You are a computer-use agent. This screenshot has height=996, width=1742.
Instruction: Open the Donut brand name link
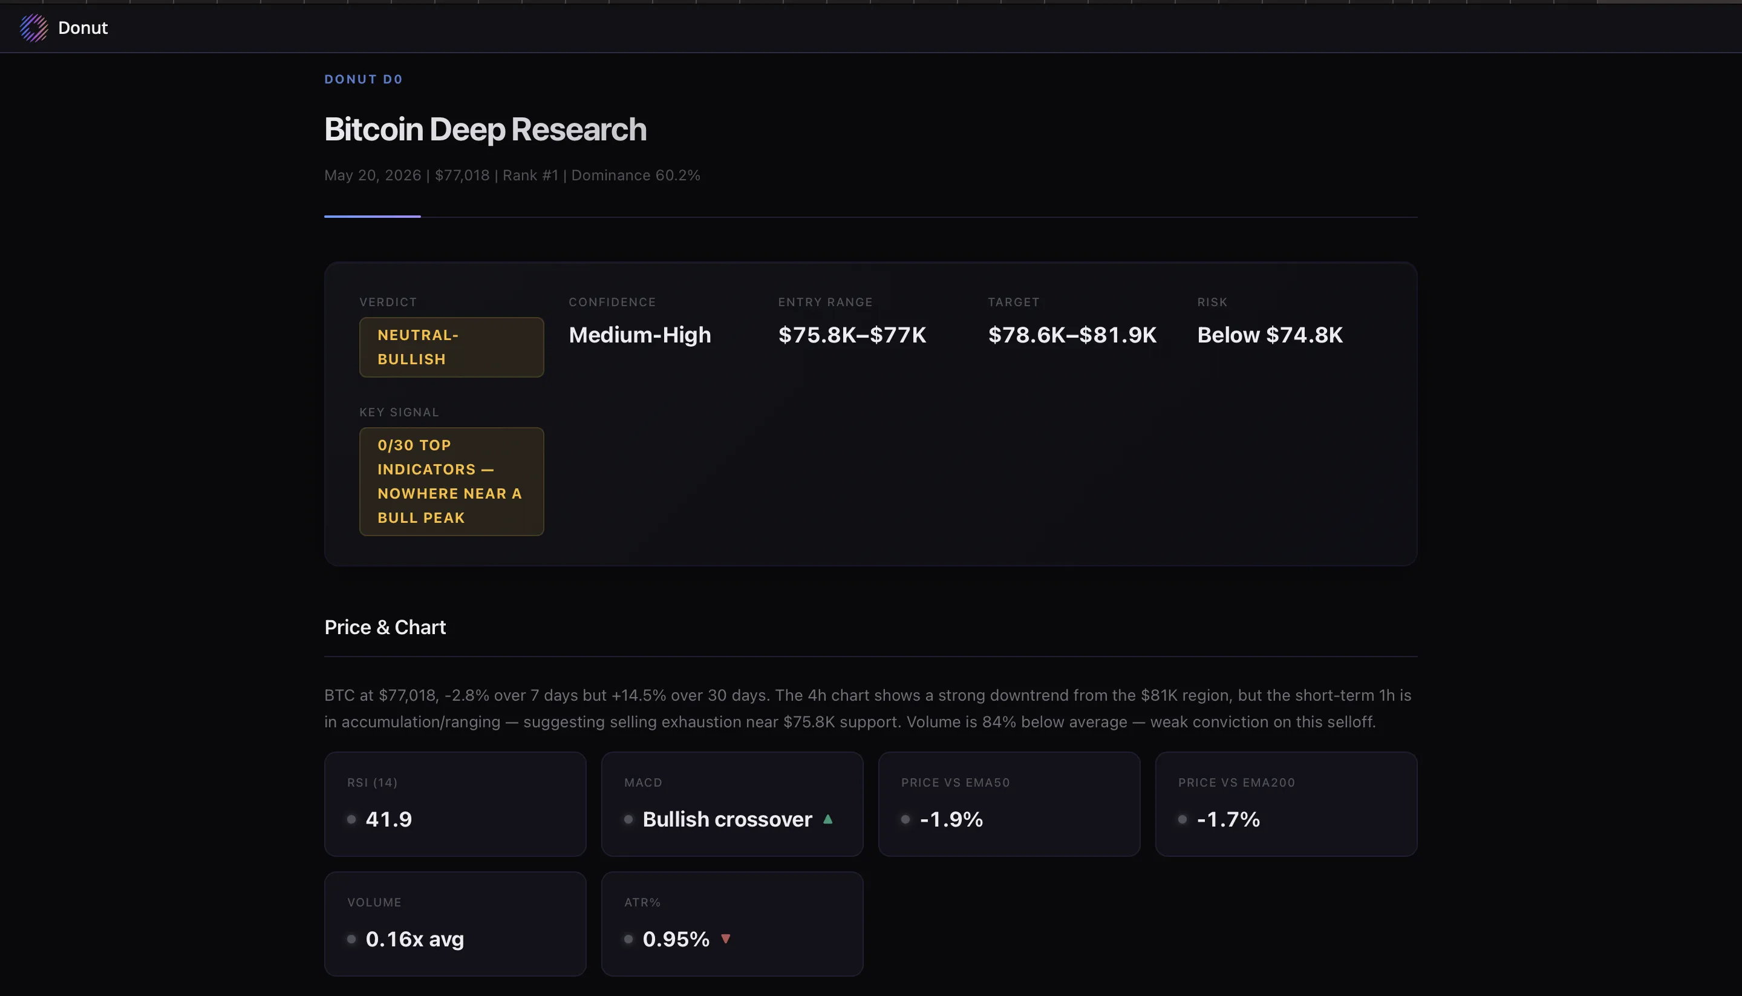[83, 28]
